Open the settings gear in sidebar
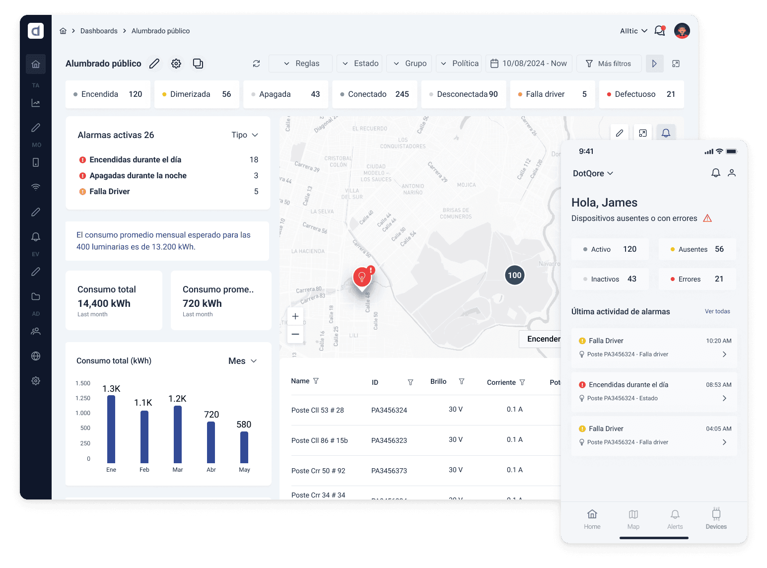 tap(36, 381)
